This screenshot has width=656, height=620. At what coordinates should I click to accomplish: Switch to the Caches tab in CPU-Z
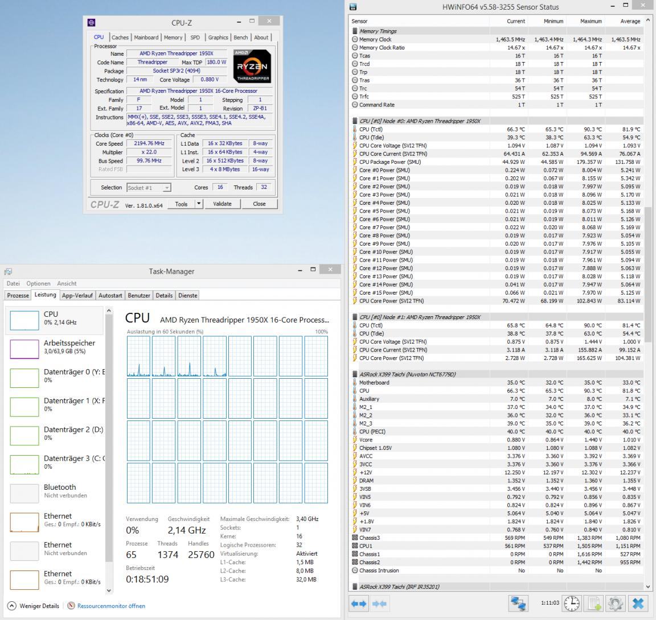(x=120, y=37)
